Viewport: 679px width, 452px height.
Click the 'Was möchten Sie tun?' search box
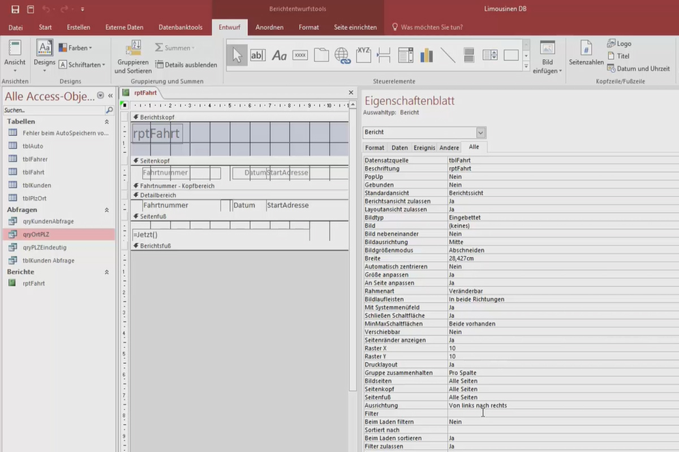pyautogui.click(x=432, y=27)
